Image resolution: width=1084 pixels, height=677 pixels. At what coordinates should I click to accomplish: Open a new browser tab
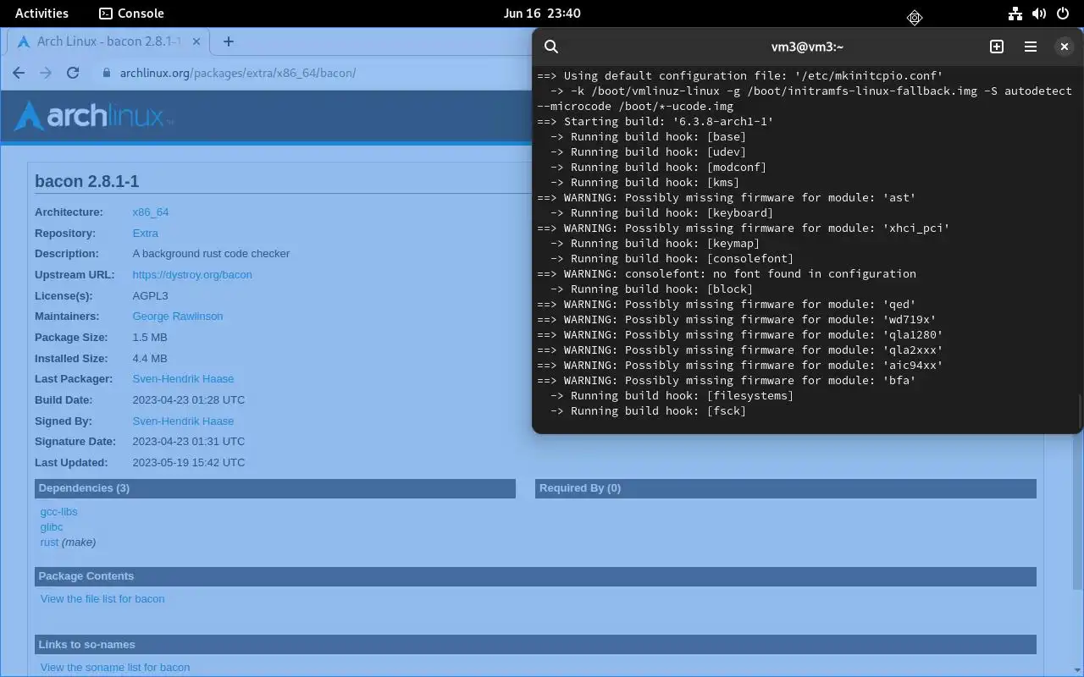tap(228, 41)
